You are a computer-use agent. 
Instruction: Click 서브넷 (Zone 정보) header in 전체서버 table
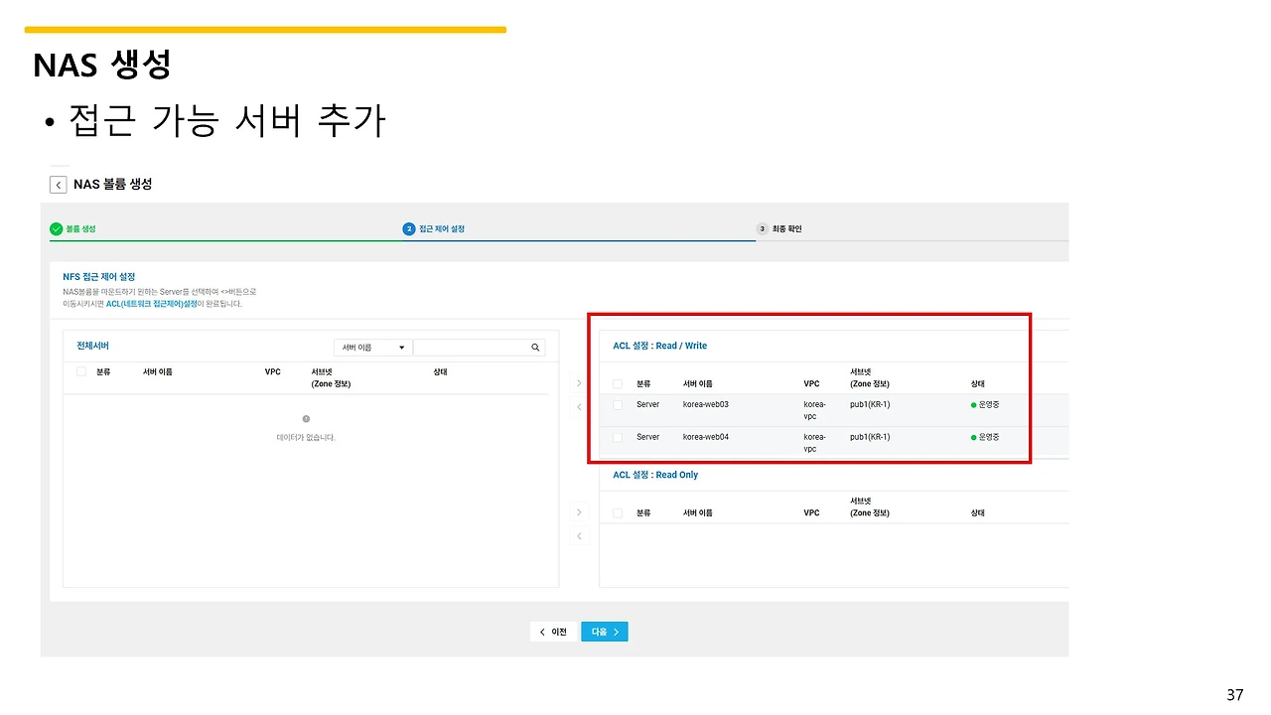tap(331, 377)
